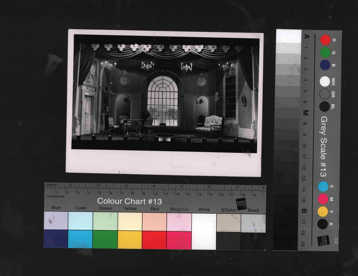Click the red circle labeled R
The image size is (358, 276).
coord(325,40)
